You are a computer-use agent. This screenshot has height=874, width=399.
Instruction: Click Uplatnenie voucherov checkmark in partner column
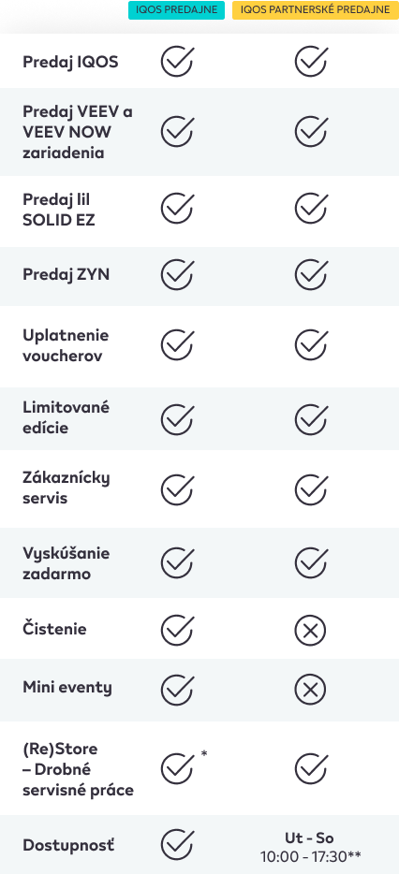(311, 344)
